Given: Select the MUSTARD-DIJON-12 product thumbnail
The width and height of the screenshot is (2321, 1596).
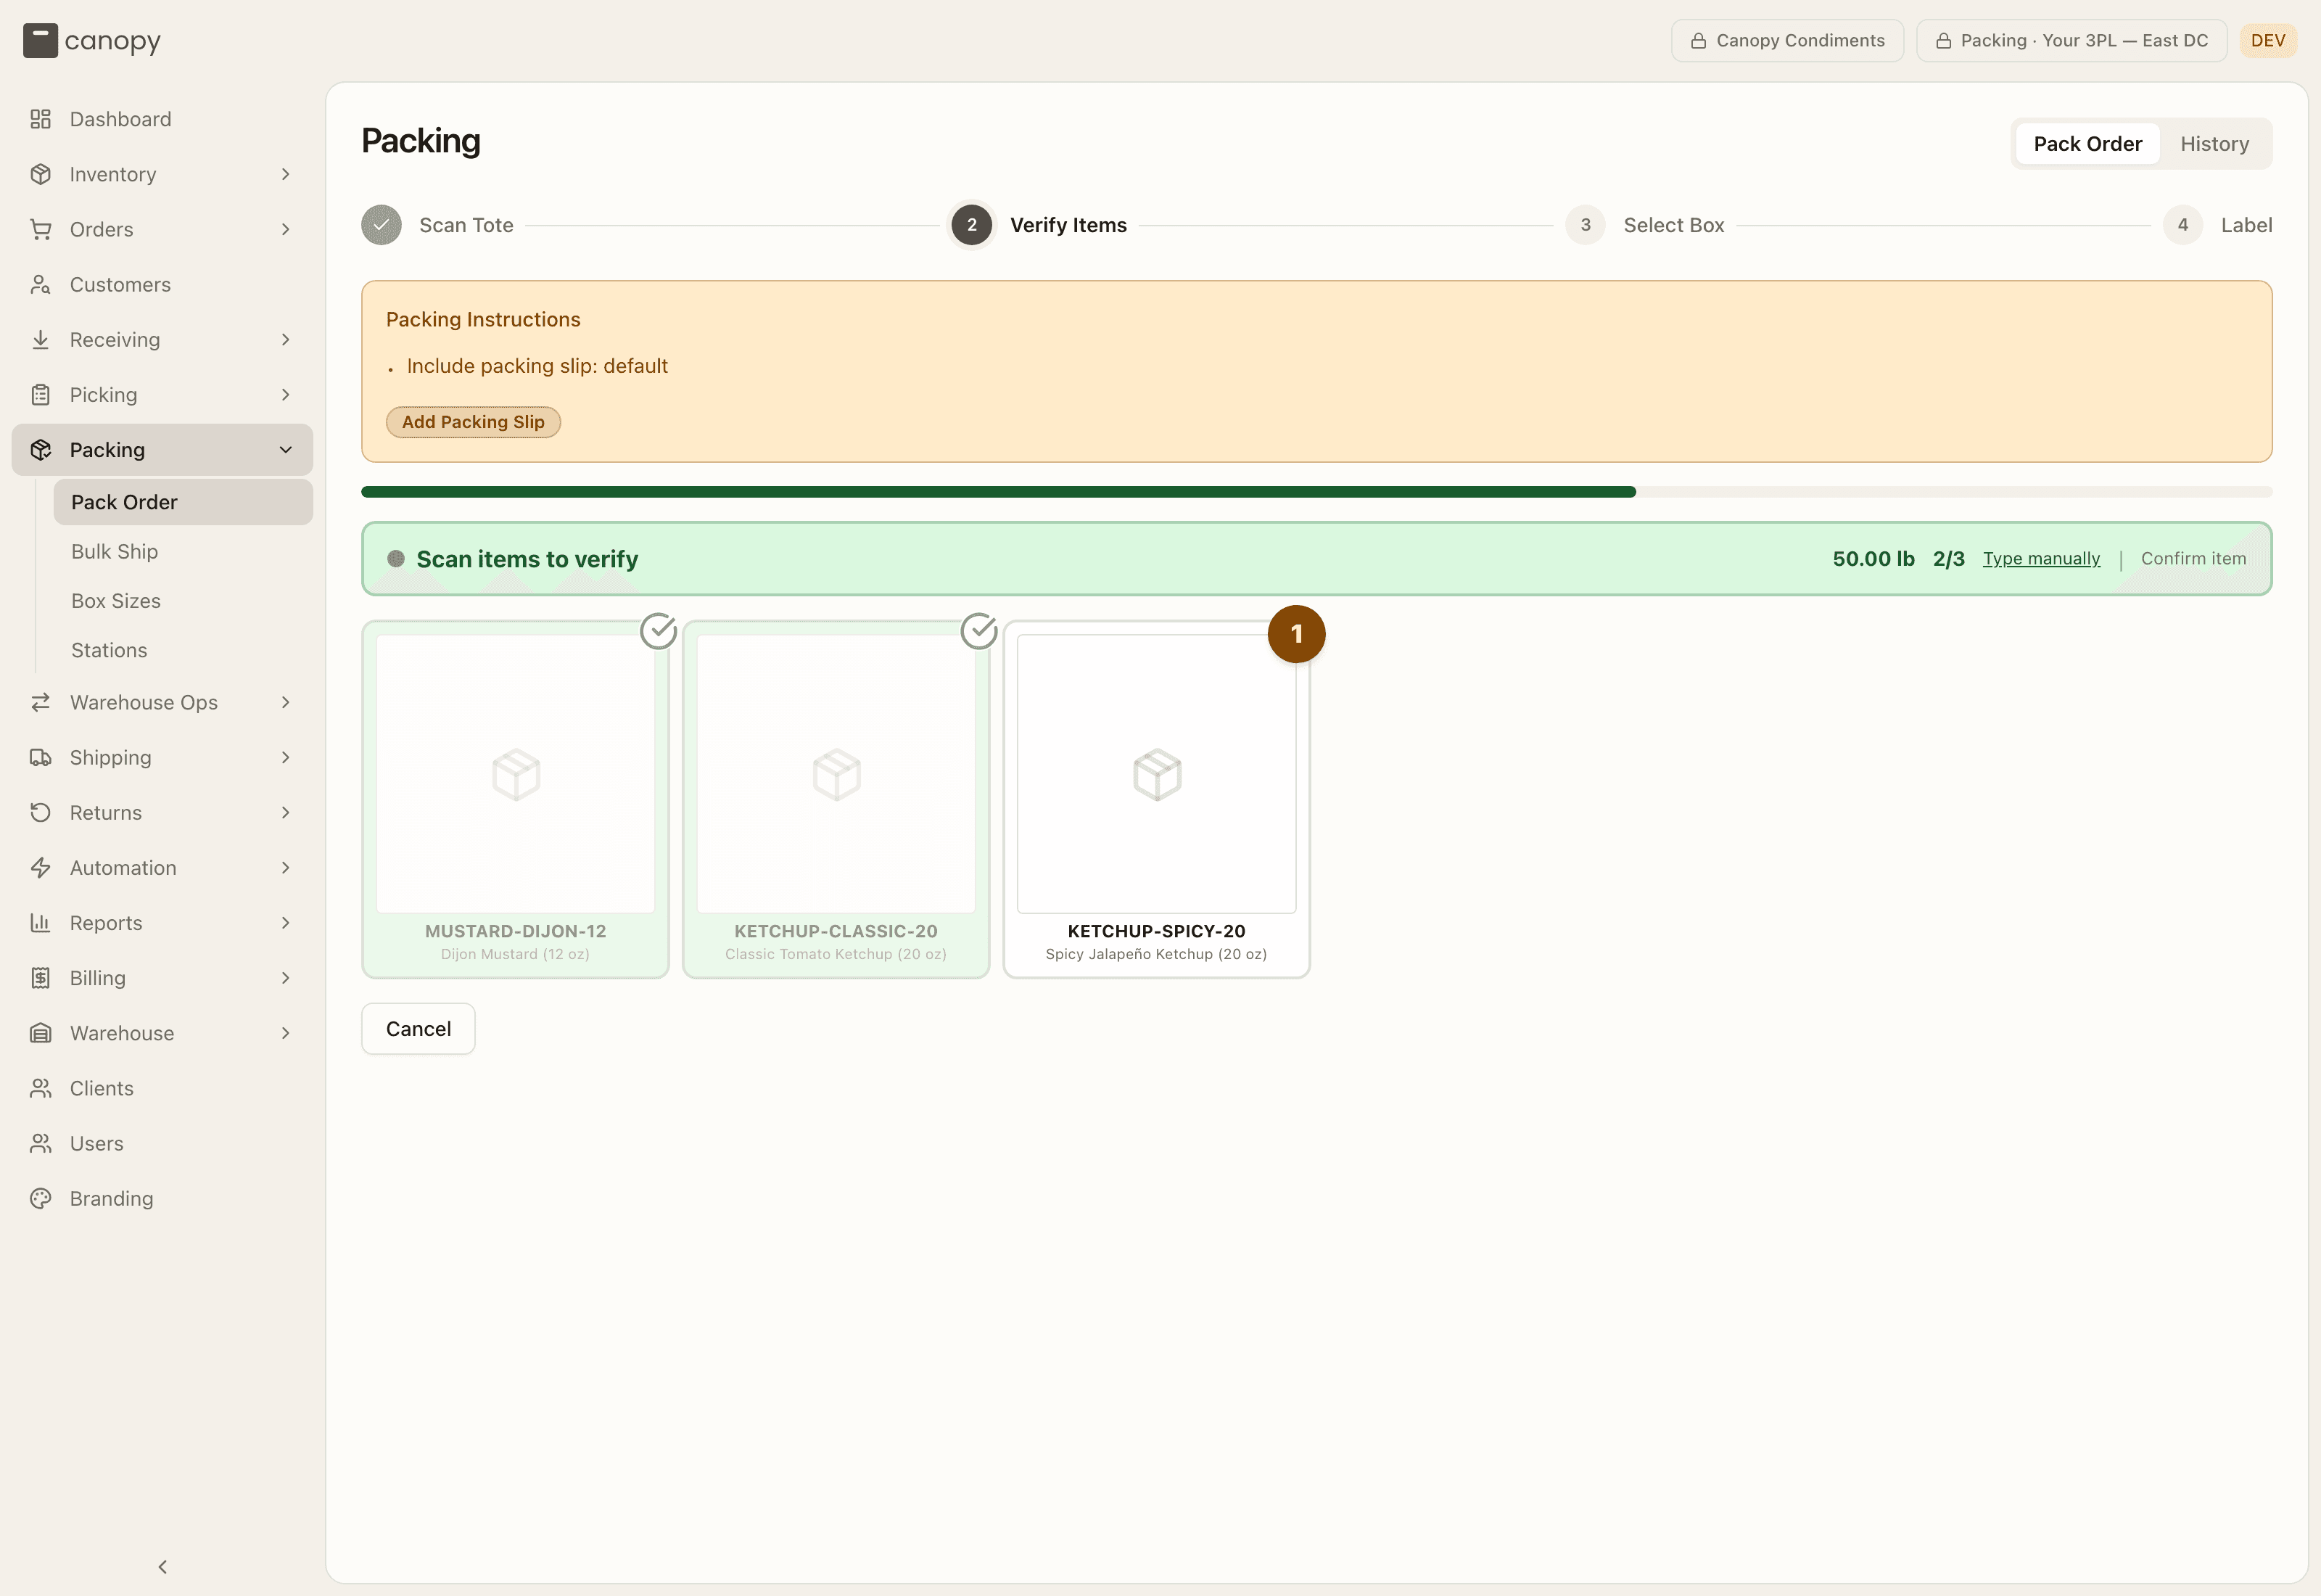Looking at the screenshot, I should click(515, 774).
